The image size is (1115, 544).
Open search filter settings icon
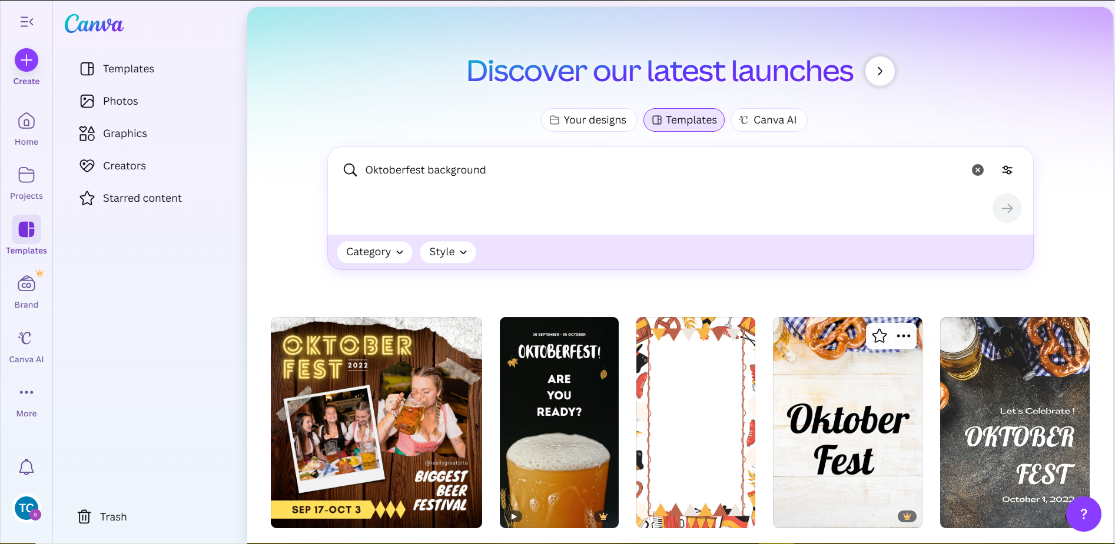point(1007,170)
